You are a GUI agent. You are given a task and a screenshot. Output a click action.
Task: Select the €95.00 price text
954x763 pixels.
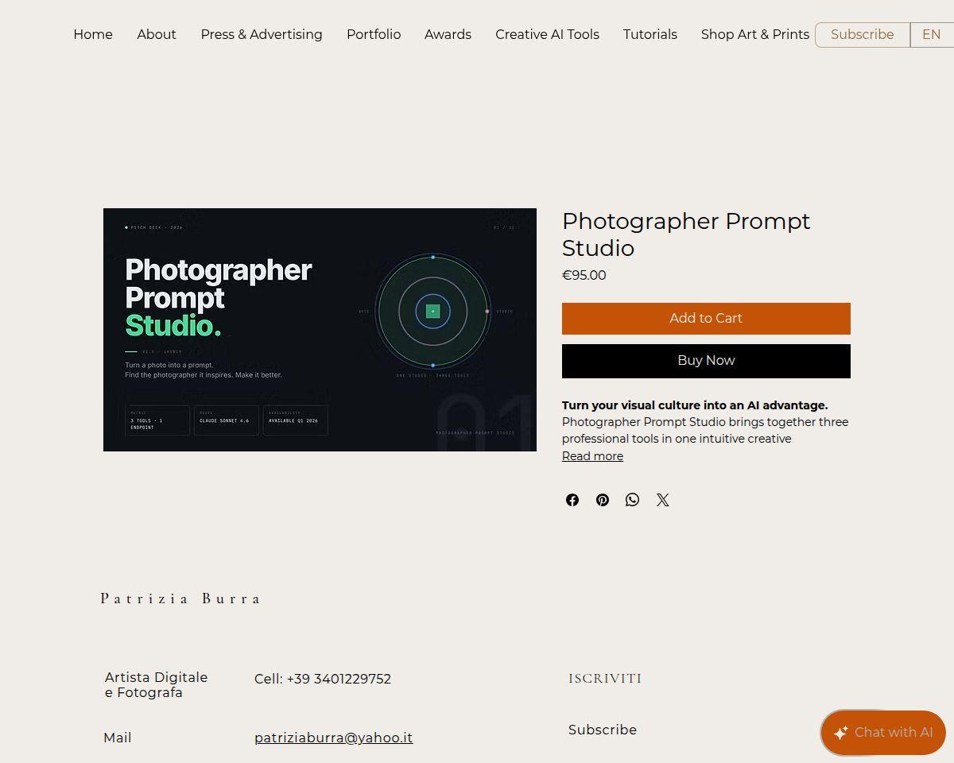point(584,276)
